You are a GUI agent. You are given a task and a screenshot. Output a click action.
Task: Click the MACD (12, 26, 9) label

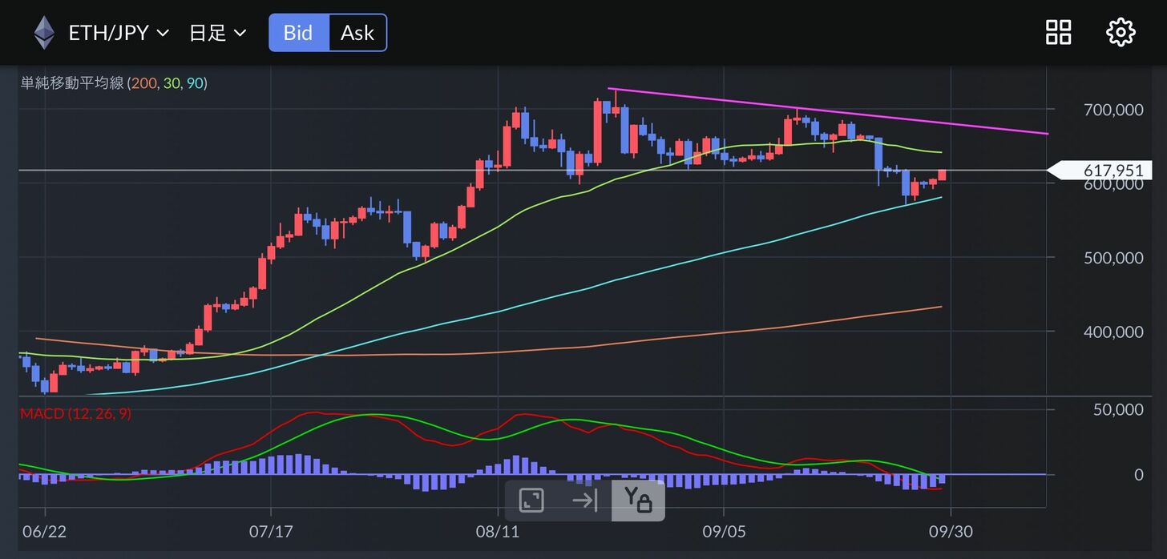(75, 413)
